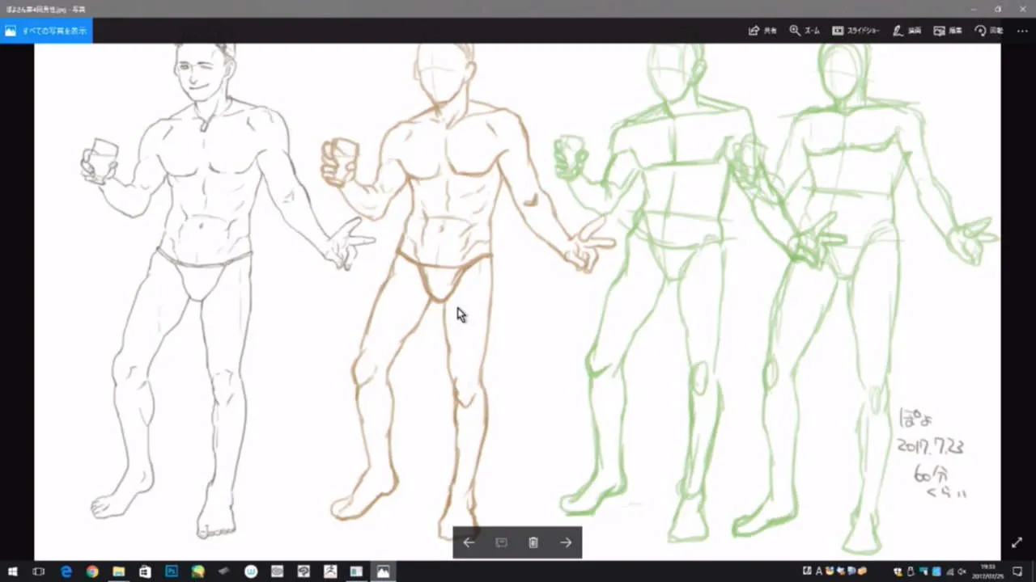Open Photoshop from the taskbar

coord(172,571)
